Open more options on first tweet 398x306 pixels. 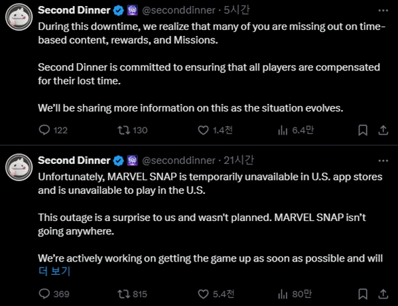[x=382, y=11]
